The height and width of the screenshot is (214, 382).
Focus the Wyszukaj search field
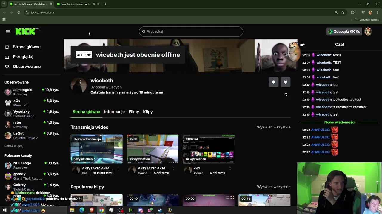point(191,32)
